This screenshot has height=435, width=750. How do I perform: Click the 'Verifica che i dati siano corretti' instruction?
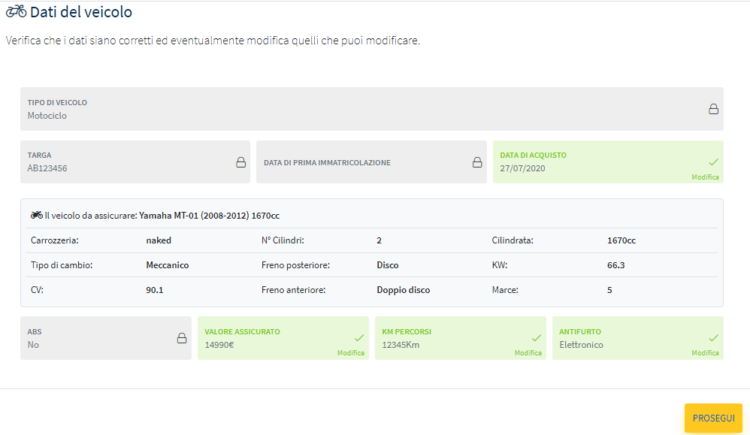point(213,41)
